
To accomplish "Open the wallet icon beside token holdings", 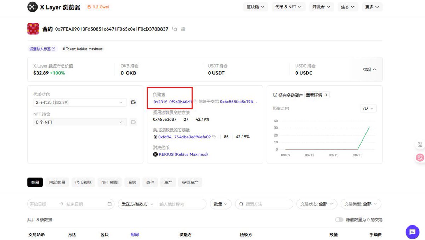I will coord(134,102).
